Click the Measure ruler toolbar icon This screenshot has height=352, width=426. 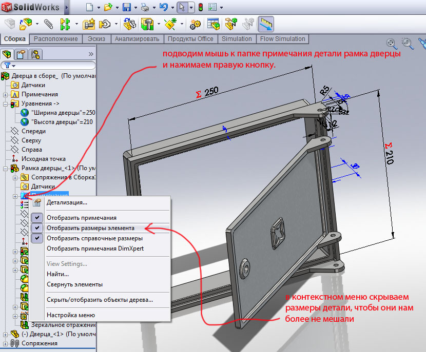point(265,24)
